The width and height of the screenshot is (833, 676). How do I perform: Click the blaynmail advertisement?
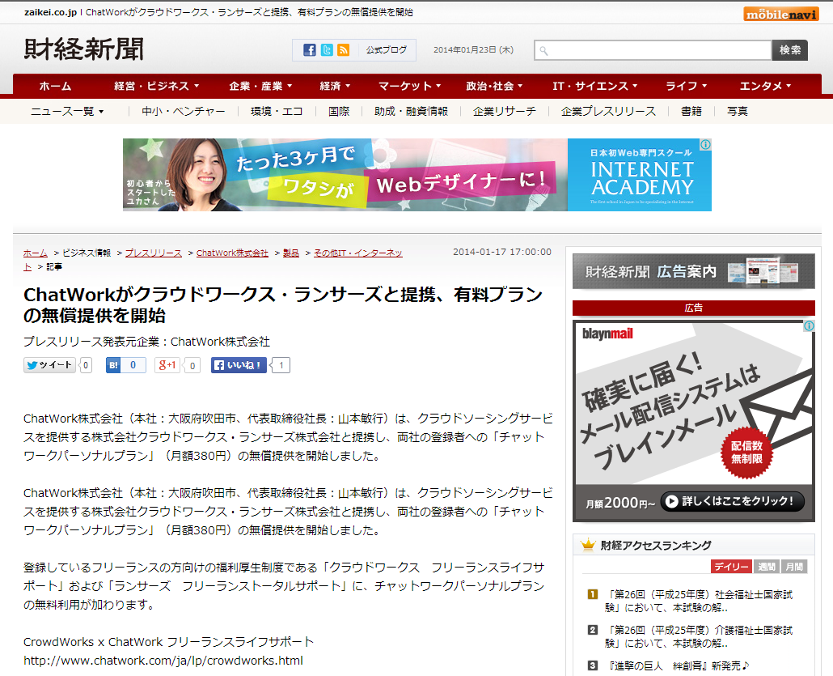coord(693,421)
